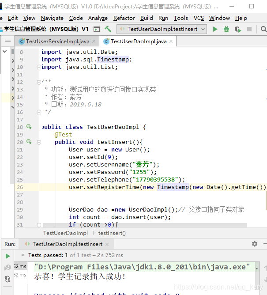
Task: Open the run configuration dropdown TestUserDaoImpl.testInsert
Action: (162, 29)
